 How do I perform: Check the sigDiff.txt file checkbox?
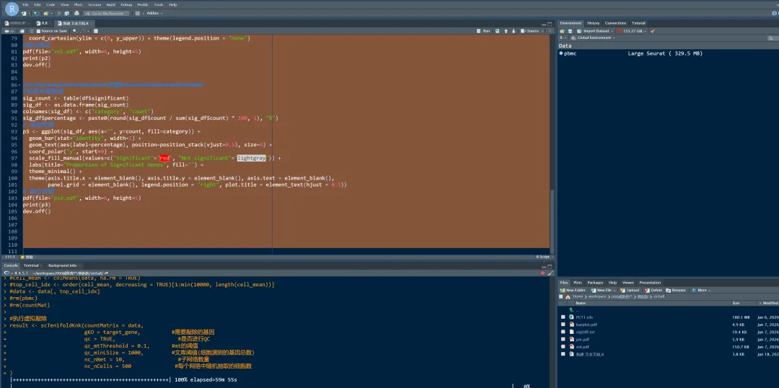pyautogui.click(x=563, y=332)
